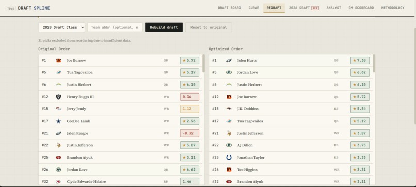Click Dolphins logo beside Tua Tagovailoa in Optimized Order

coord(229,121)
